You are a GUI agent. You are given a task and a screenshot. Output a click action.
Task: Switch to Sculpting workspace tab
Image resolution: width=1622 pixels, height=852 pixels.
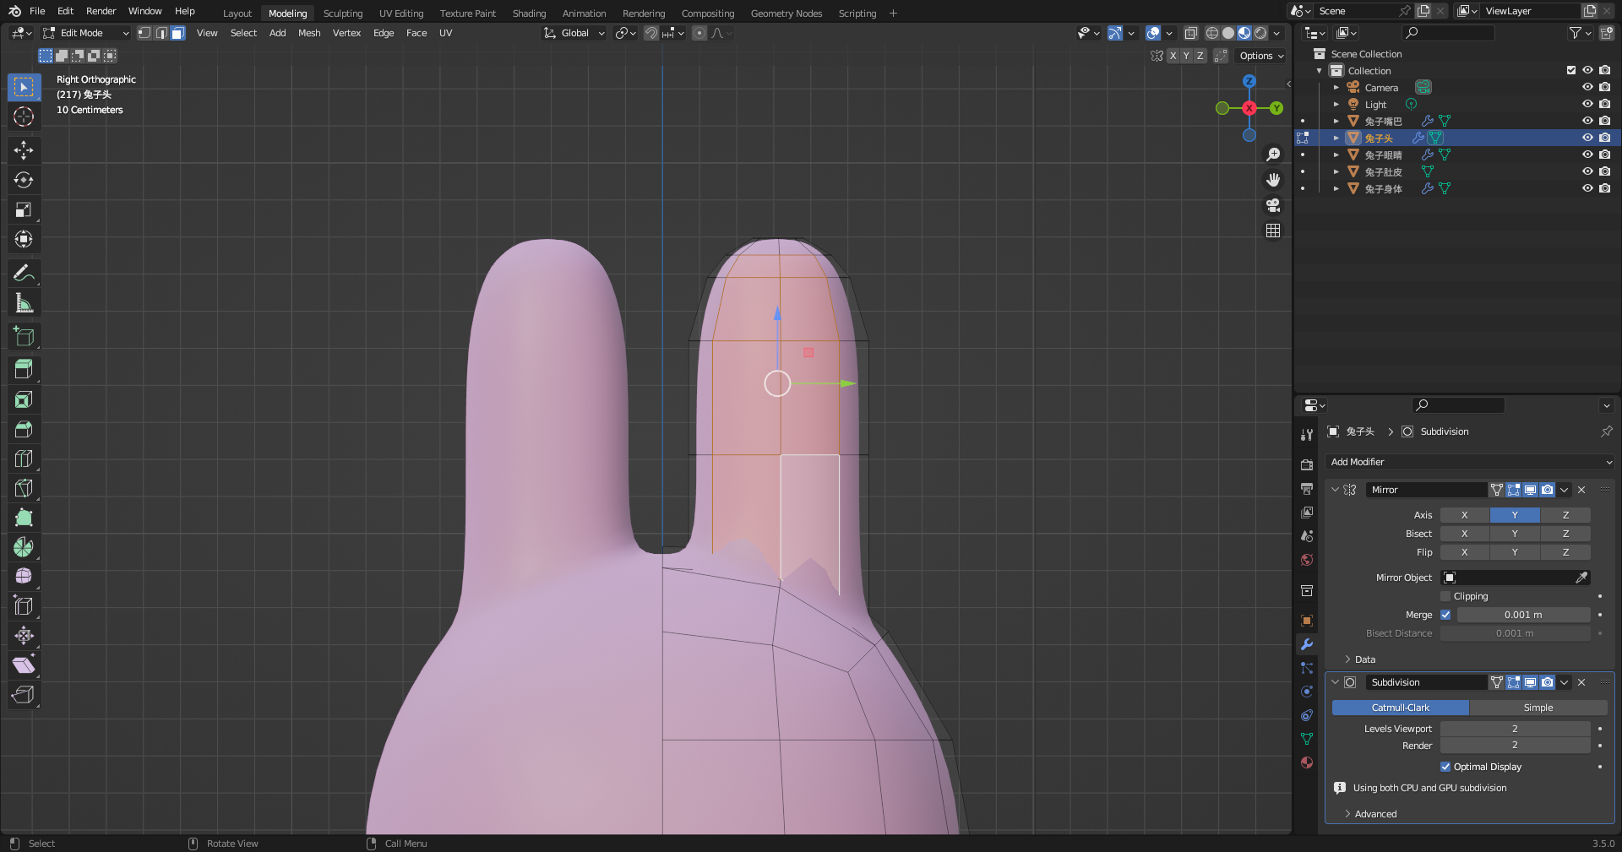coord(343,14)
